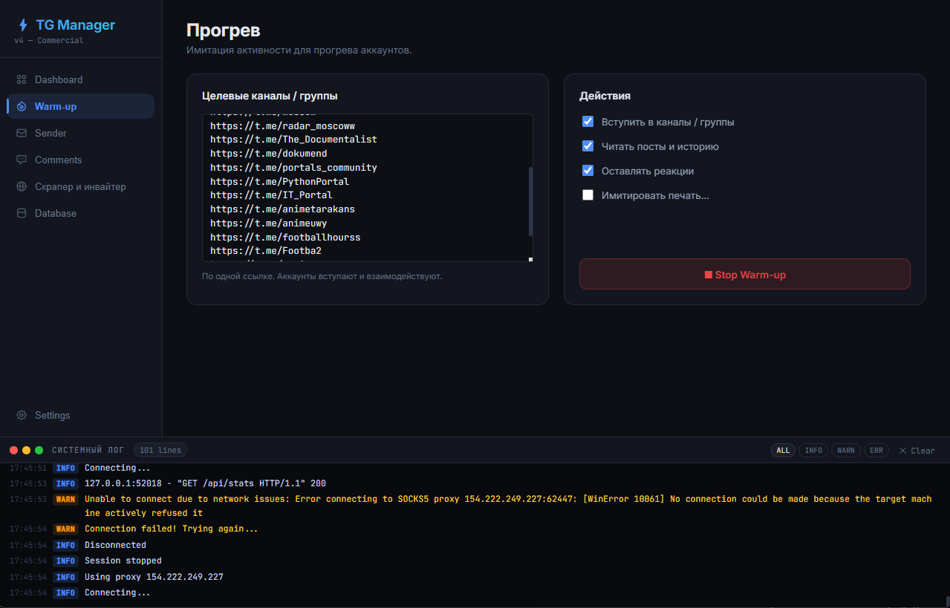Toggle the Читать посты и историю checkbox

(588, 146)
